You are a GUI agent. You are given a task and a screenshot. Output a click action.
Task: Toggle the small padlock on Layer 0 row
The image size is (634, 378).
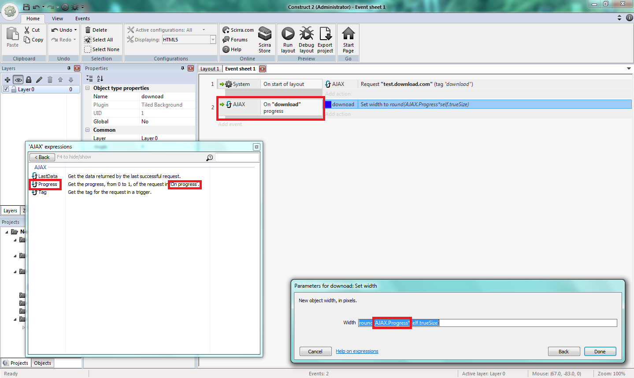point(15,89)
